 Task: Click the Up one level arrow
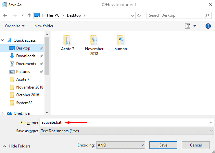click(x=29, y=15)
